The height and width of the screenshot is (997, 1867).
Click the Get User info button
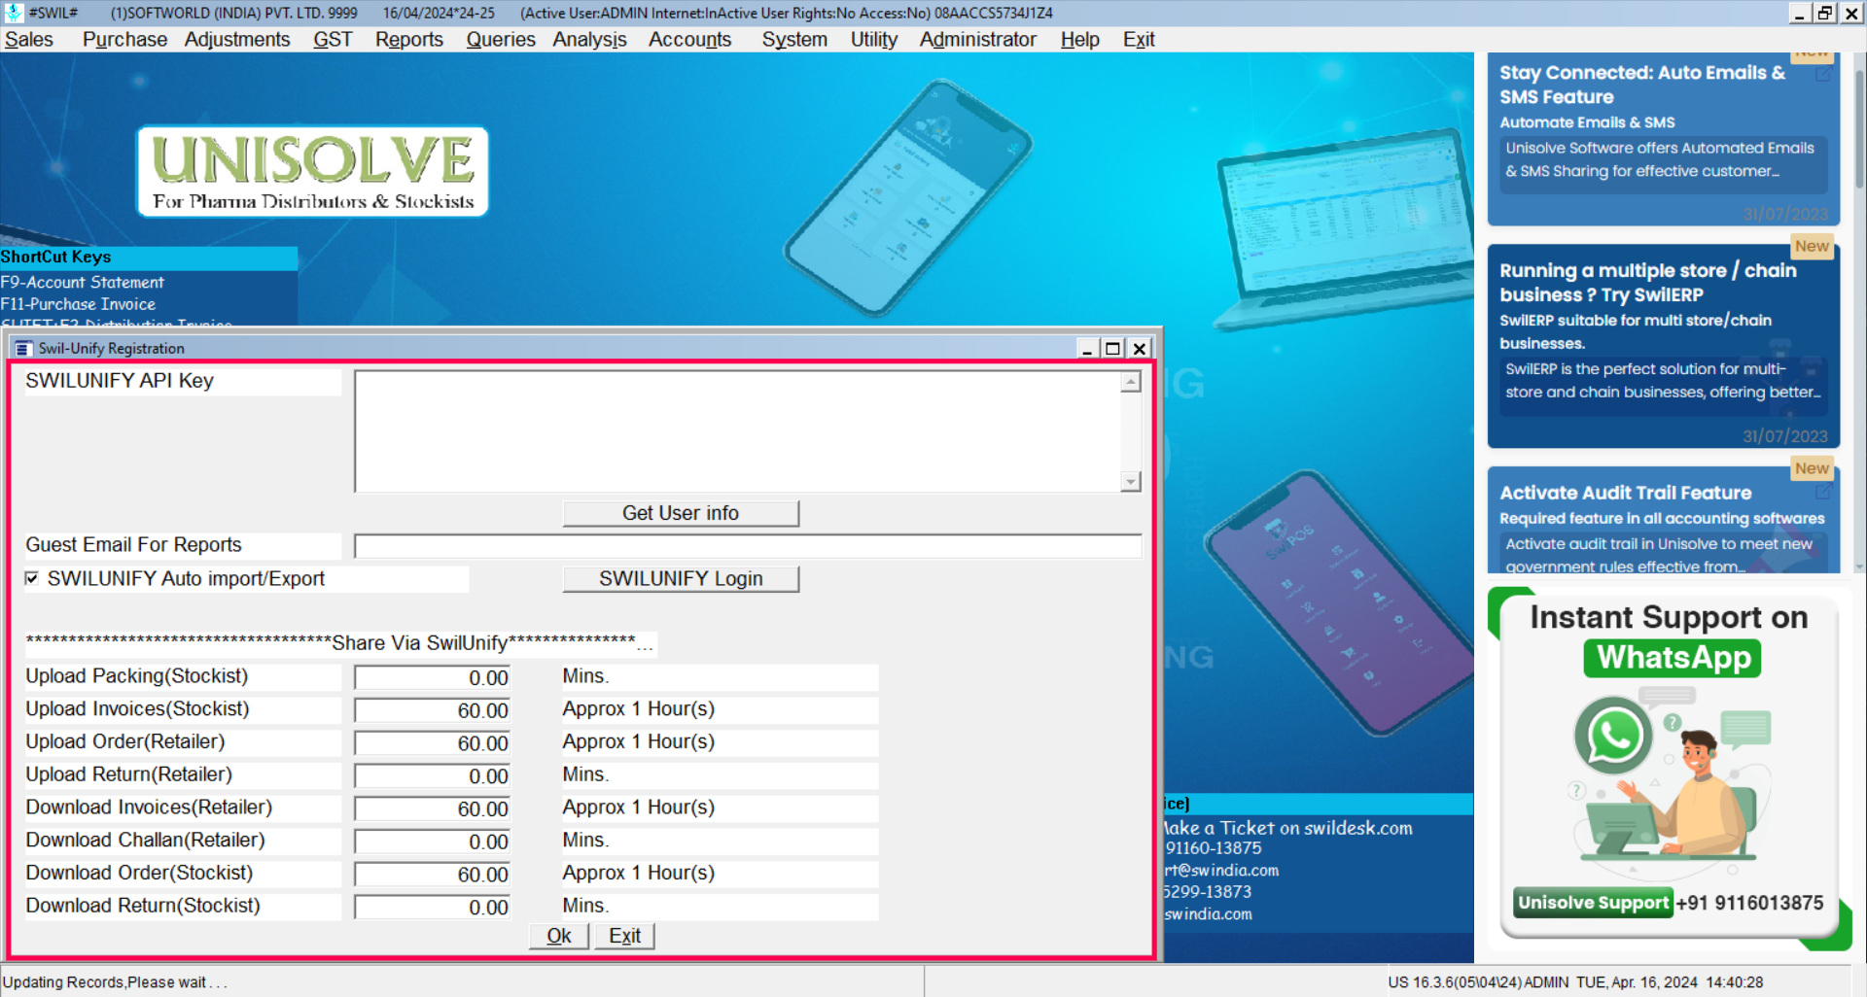681,513
